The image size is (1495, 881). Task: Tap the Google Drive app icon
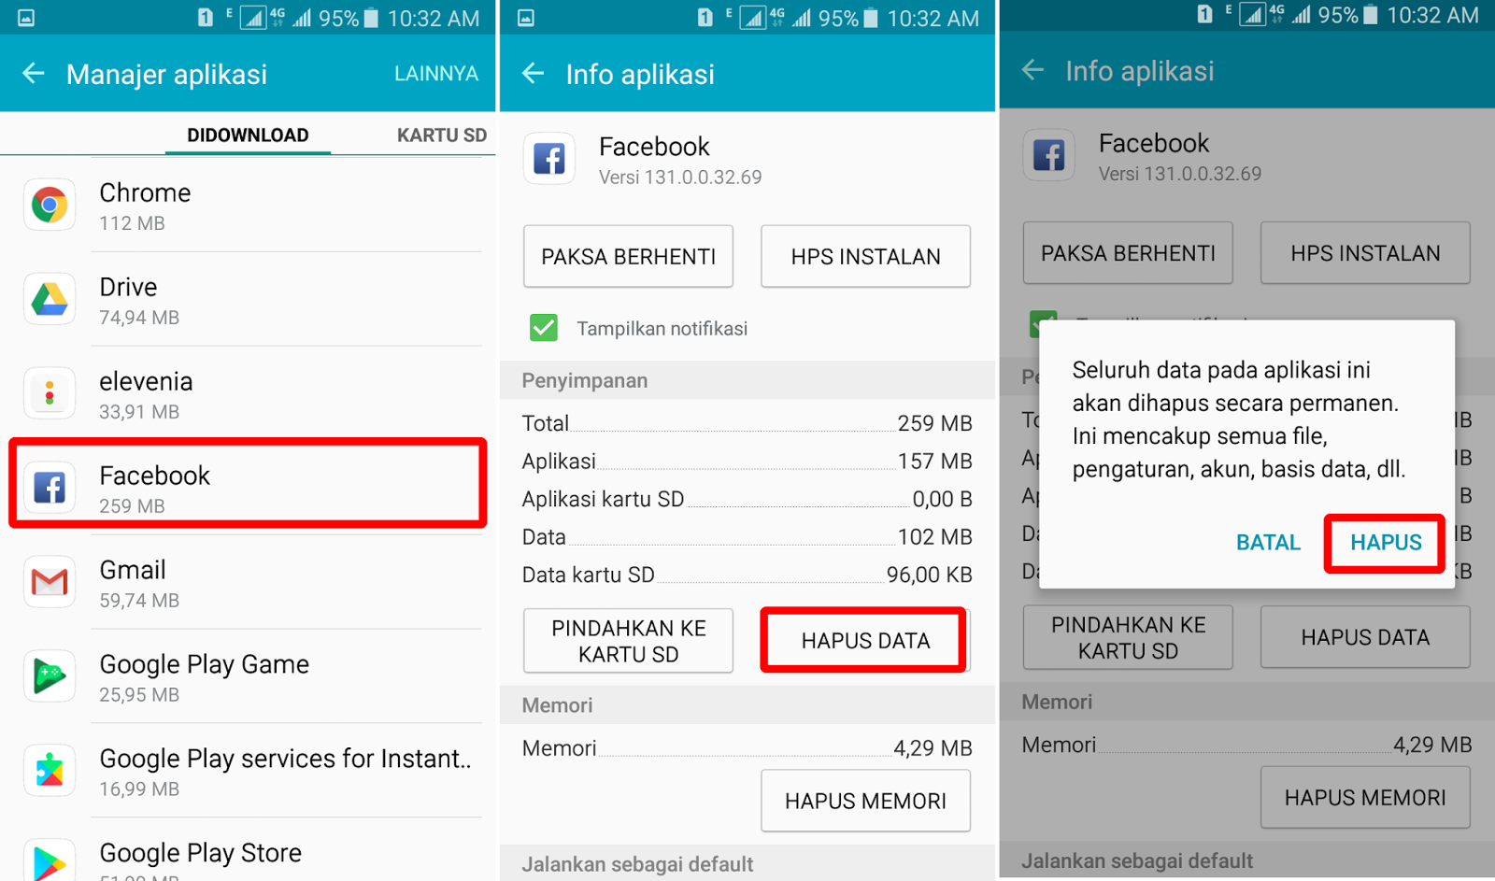click(50, 299)
